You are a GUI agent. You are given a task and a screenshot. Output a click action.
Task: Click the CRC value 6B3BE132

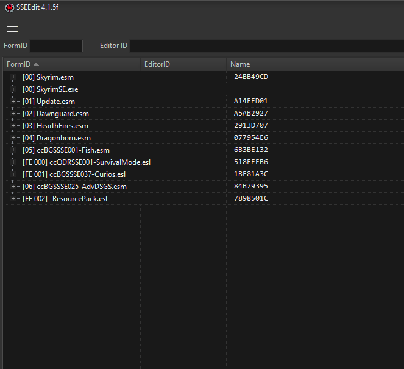[251, 150]
